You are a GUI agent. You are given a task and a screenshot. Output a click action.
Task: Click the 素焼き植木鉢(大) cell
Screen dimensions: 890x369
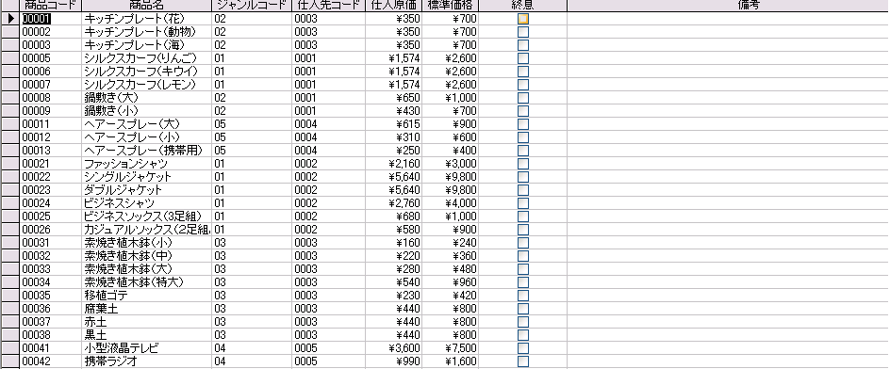146,268
